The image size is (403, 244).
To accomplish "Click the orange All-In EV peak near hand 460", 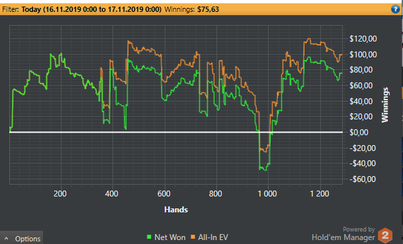I will [x=128, y=41].
